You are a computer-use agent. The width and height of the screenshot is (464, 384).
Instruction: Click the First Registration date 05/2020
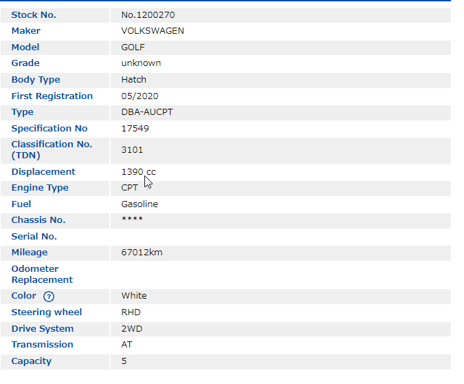click(140, 96)
